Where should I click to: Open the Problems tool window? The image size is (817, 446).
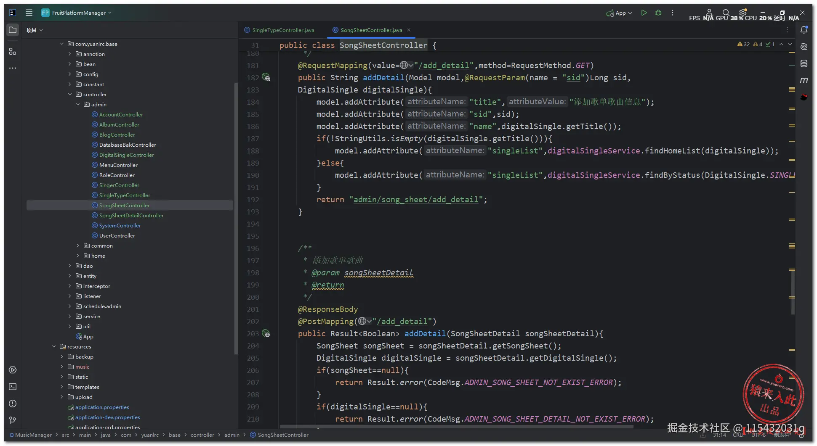[x=13, y=404]
